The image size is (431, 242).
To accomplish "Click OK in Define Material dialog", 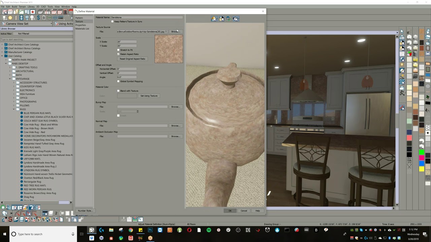I will (x=230, y=211).
